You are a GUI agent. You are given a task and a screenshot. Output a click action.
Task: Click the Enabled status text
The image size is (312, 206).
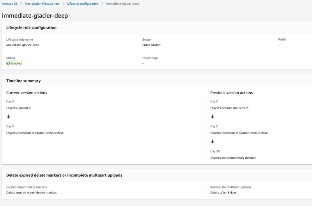16,63
